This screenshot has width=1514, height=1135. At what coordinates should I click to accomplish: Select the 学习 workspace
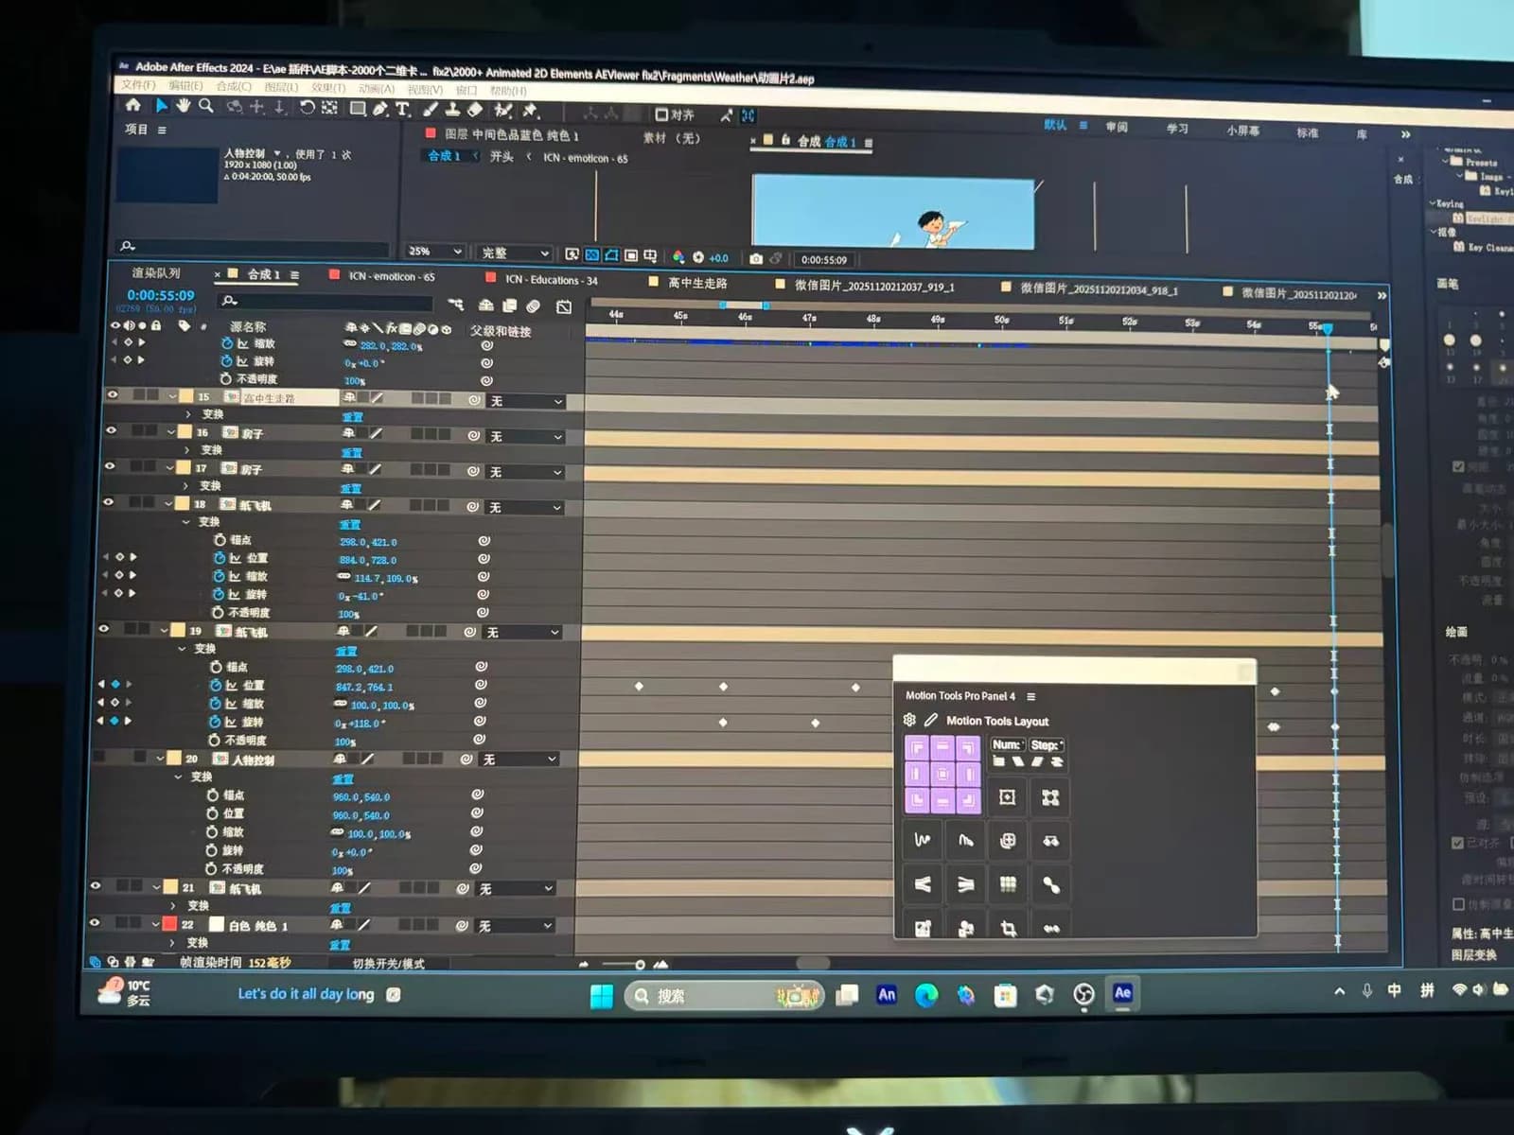(x=1177, y=129)
